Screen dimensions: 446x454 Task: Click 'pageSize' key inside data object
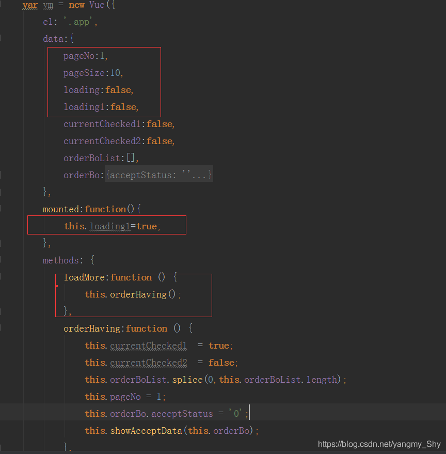coord(84,73)
